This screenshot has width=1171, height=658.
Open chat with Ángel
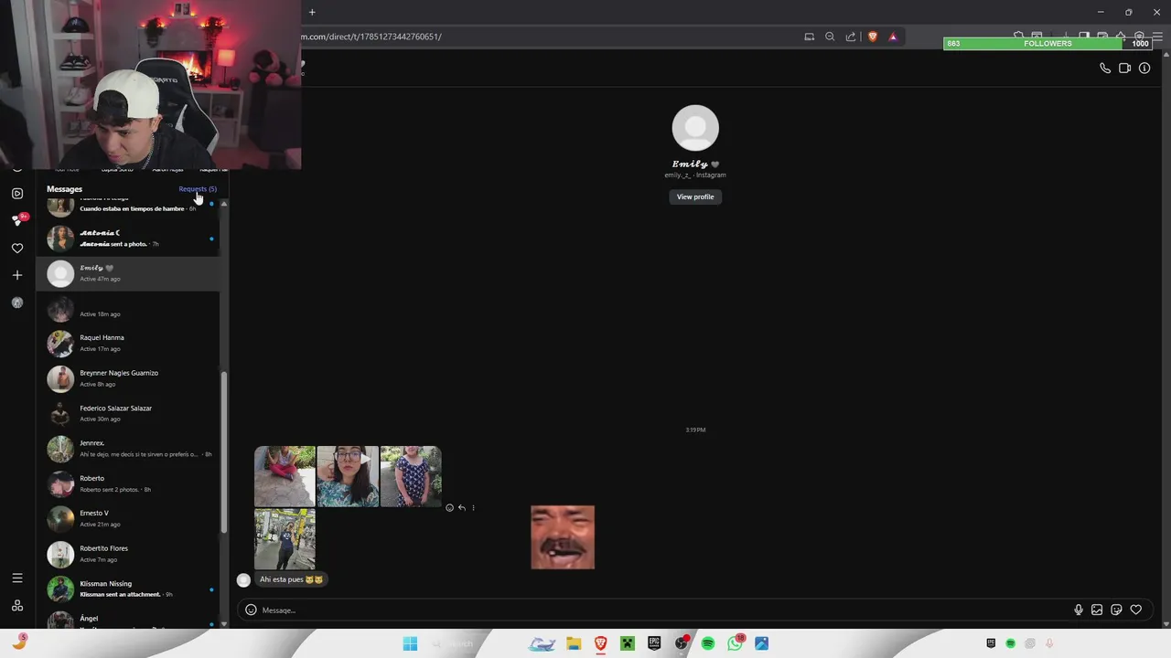click(x=128, y=619)
